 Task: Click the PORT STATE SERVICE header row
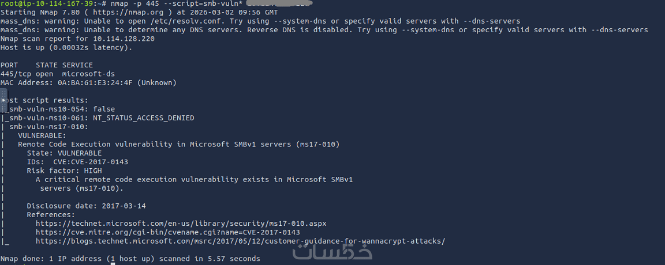tap(46, 65)
